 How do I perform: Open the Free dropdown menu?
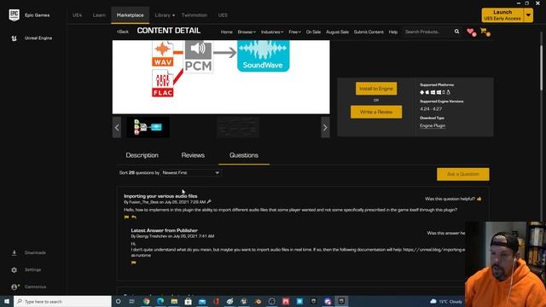tap(294, 32)
